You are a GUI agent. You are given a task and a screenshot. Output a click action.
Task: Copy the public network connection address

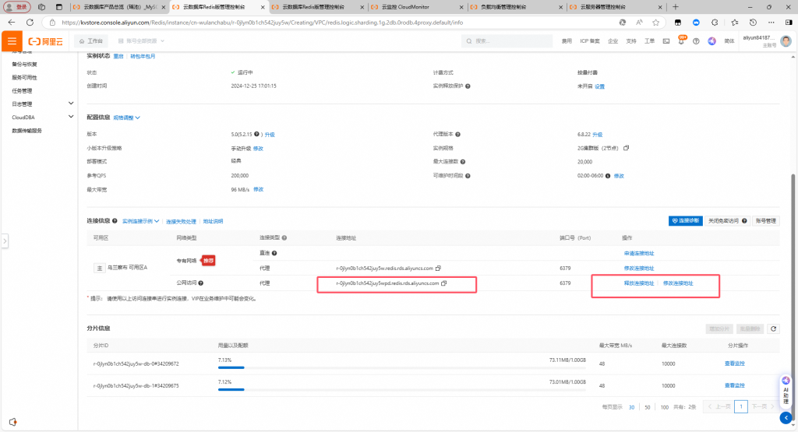pos(444,283)
